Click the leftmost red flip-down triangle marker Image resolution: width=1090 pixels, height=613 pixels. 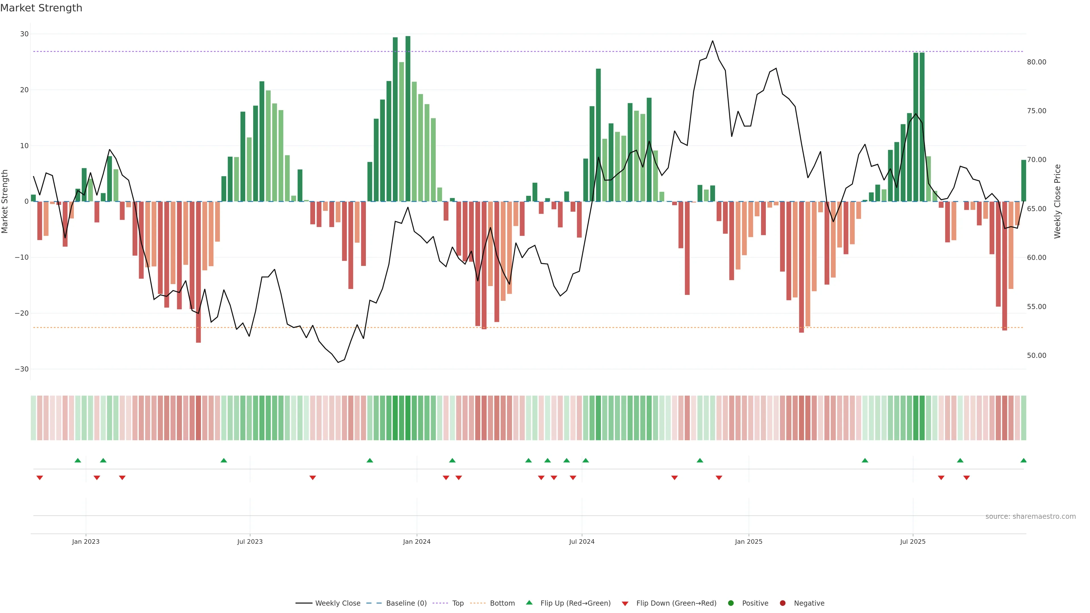[40, 478]
